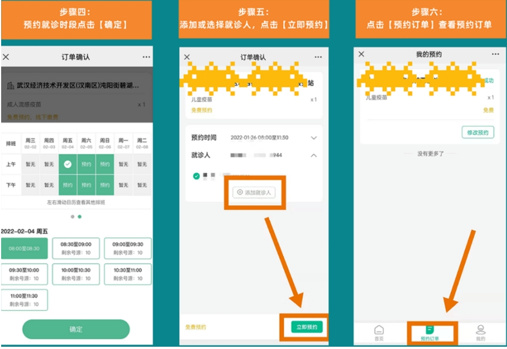507x349 pixels.
Task: Open the three-dot menu in step four screen
Action: click(146, 57)
